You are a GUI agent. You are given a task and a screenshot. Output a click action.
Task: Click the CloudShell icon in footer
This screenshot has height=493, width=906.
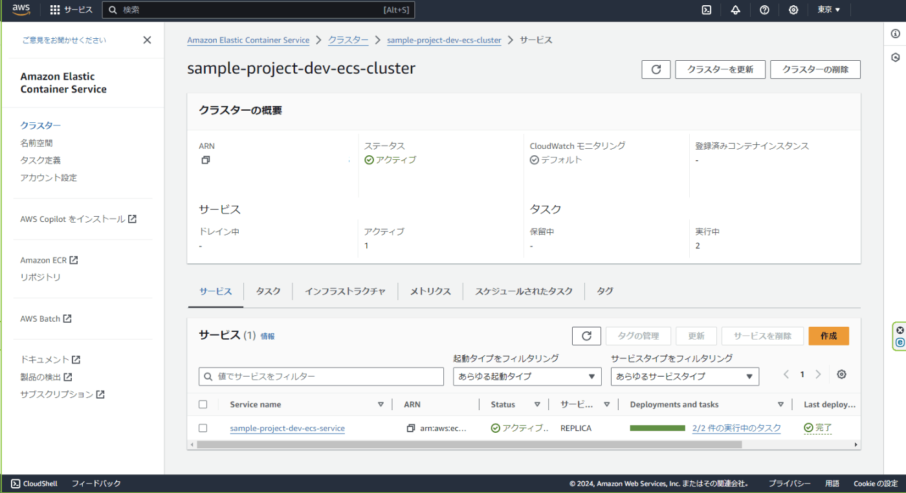(x=16, y=483)
